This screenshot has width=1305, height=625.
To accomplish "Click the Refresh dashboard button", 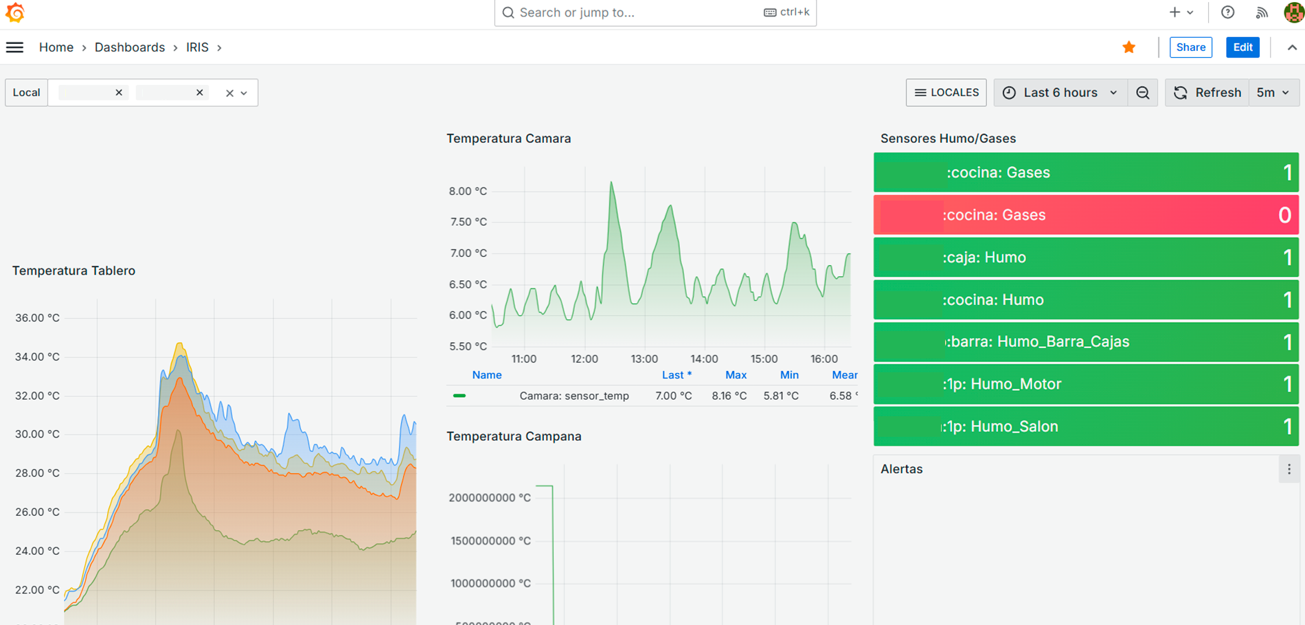I will coord(1207,93).
